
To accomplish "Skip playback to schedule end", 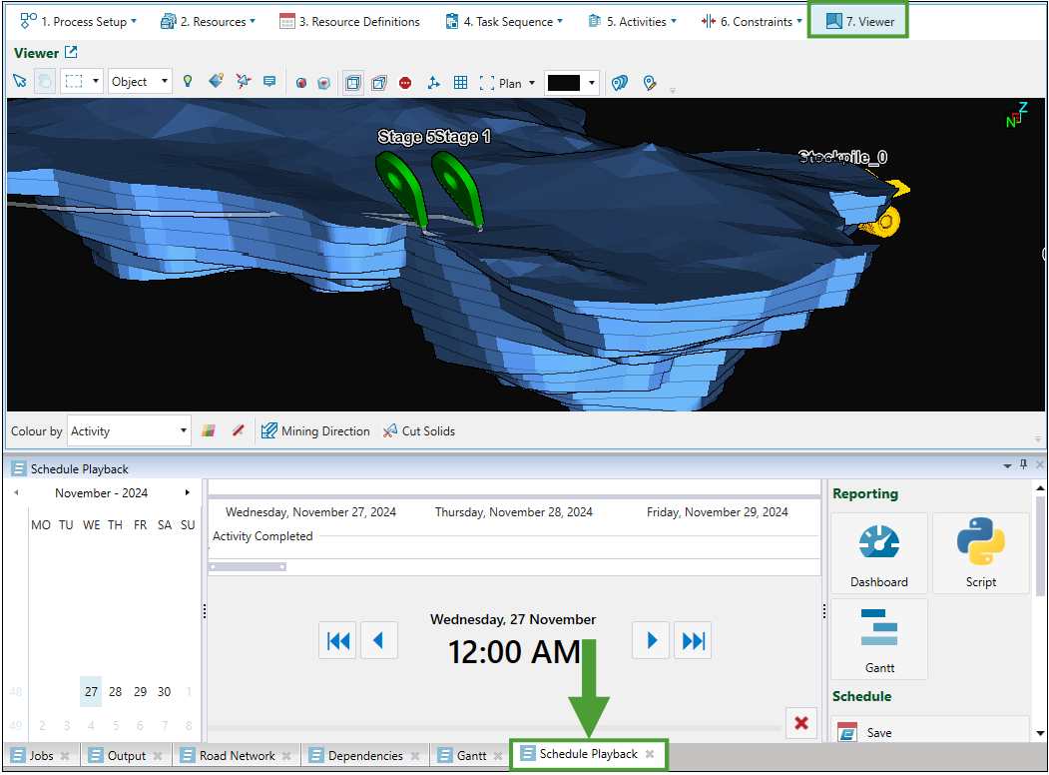I will tap(693, 640).
